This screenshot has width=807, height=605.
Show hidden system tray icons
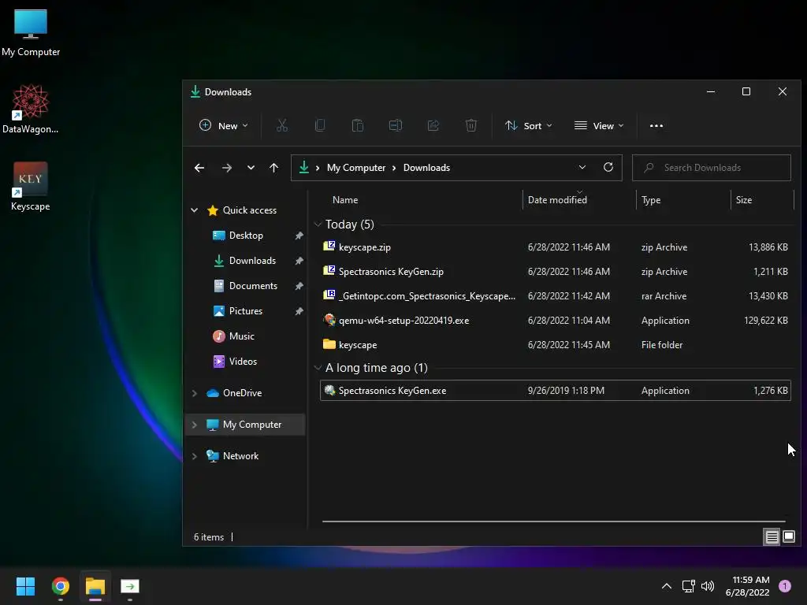(x=667, y=586)
